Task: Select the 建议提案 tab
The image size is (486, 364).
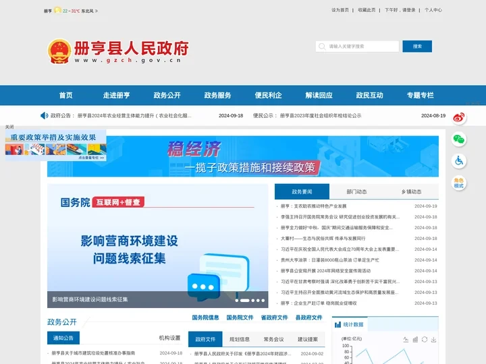Action: pos(308,339)
